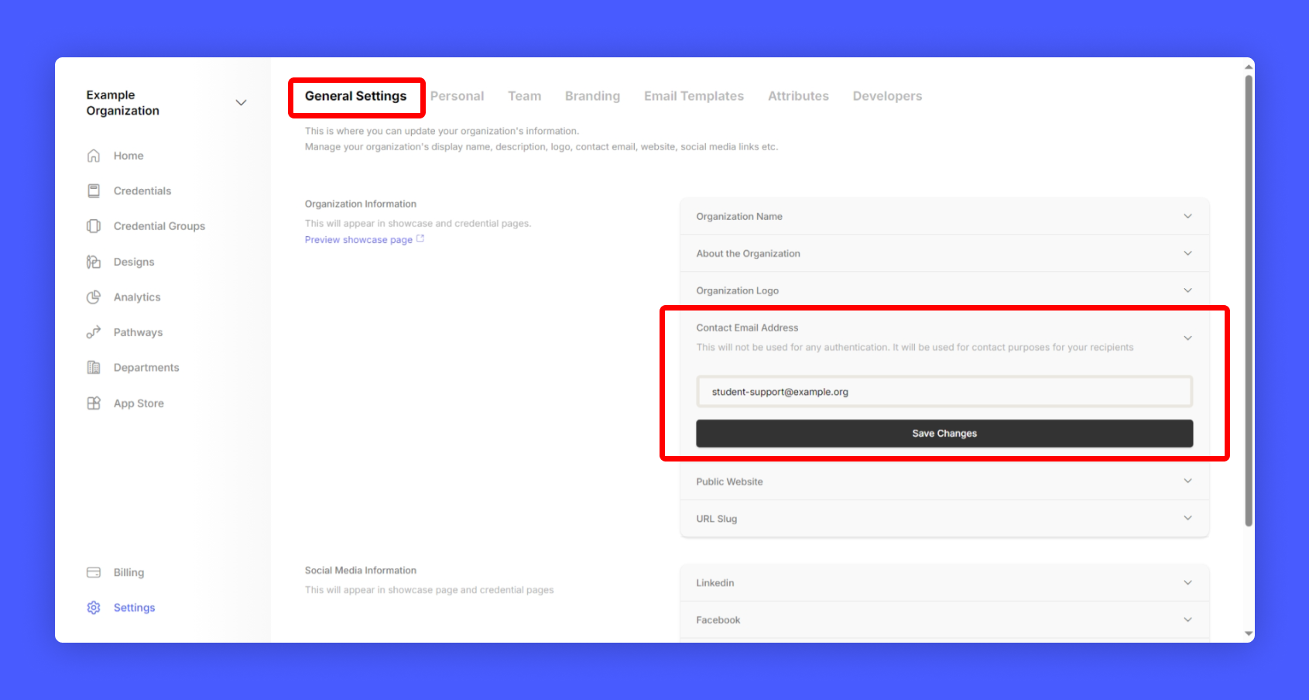Click the App Store grid icon

coord(94,403)
